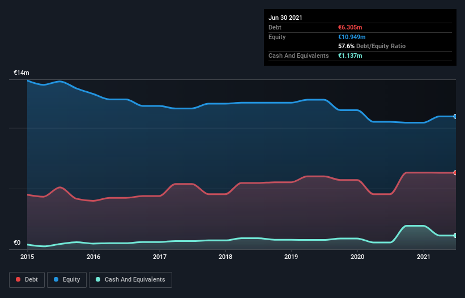Click the 2017 x-axis label
The image size is (465, 298).
(160, 257)
